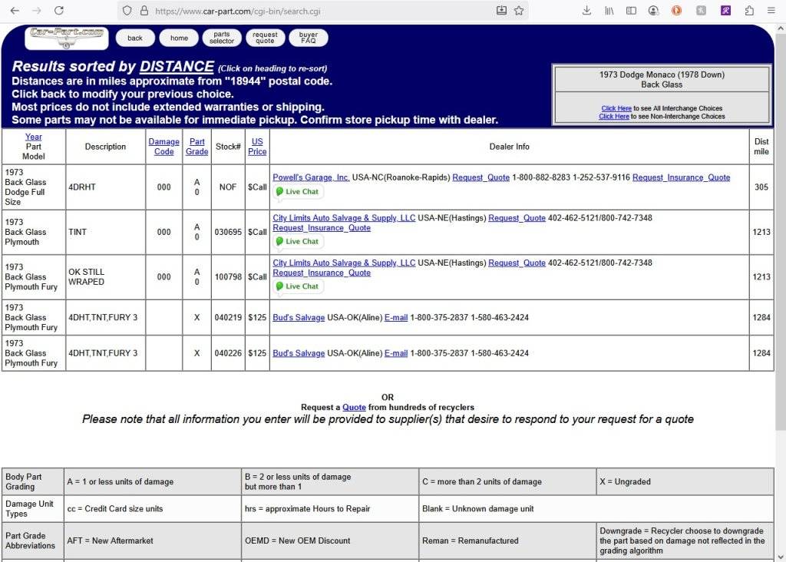
Task: Bookmark this page with the star icon
Action: [x=519, y=11]
